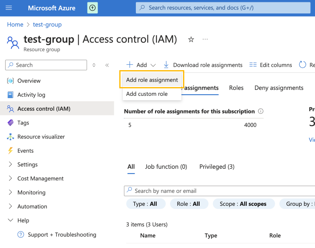The image size is (315, 248).
Task: Sort by the Name column header
Action: pos(148,235)
